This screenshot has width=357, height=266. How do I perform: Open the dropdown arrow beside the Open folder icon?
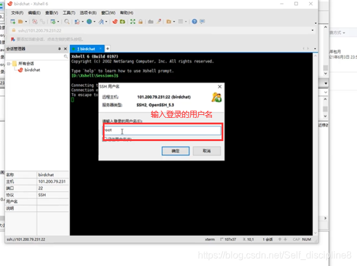point(26,21)
